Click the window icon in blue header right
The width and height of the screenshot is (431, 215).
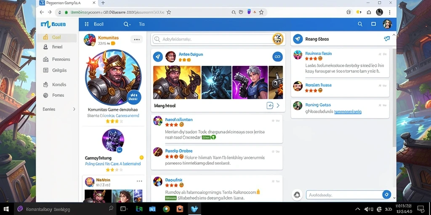pyautogui.click(x=373, y=24)
